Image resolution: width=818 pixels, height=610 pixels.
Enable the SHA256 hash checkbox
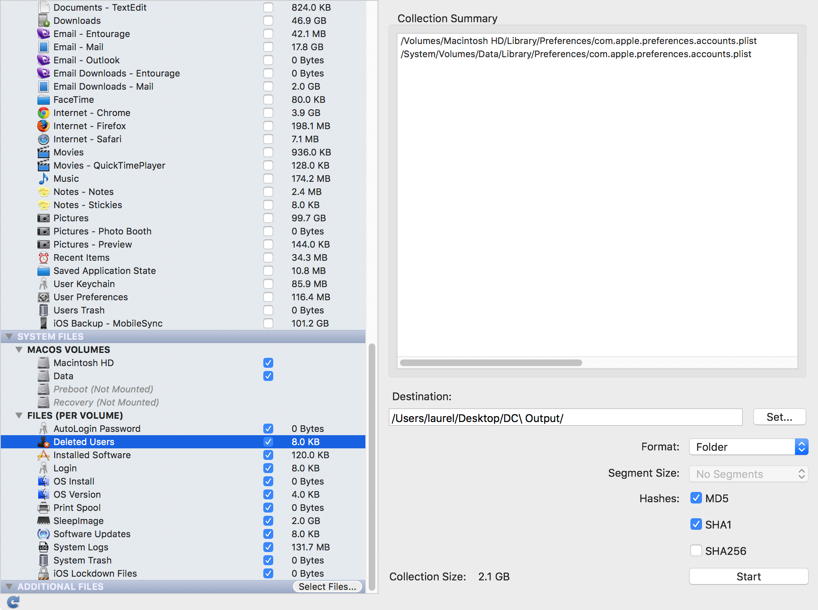point(696,550)
